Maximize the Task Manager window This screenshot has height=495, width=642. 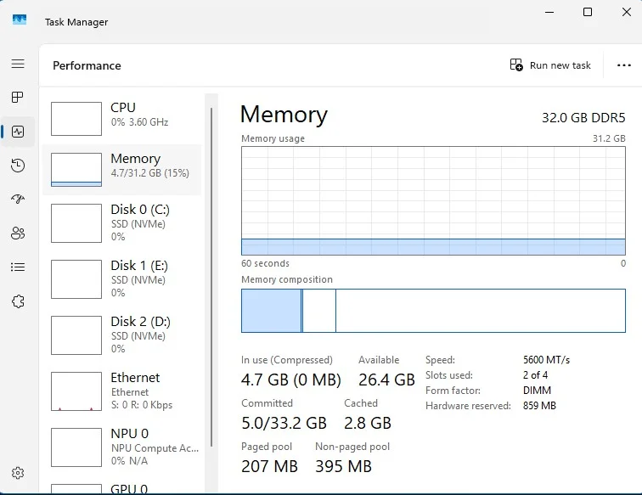(x=588, y=12)
